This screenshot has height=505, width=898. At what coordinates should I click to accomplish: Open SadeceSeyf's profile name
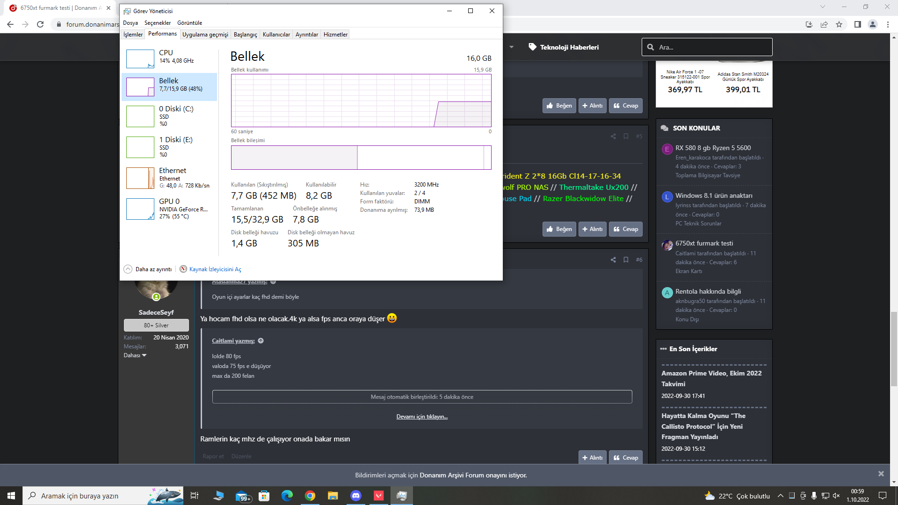pos(156,312)
